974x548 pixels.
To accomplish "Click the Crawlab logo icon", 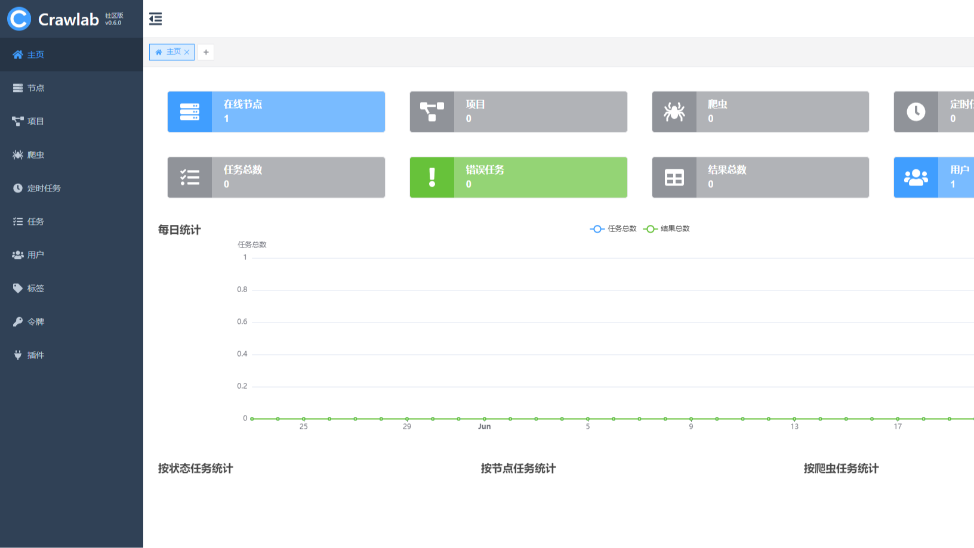I will pos(19,19).
